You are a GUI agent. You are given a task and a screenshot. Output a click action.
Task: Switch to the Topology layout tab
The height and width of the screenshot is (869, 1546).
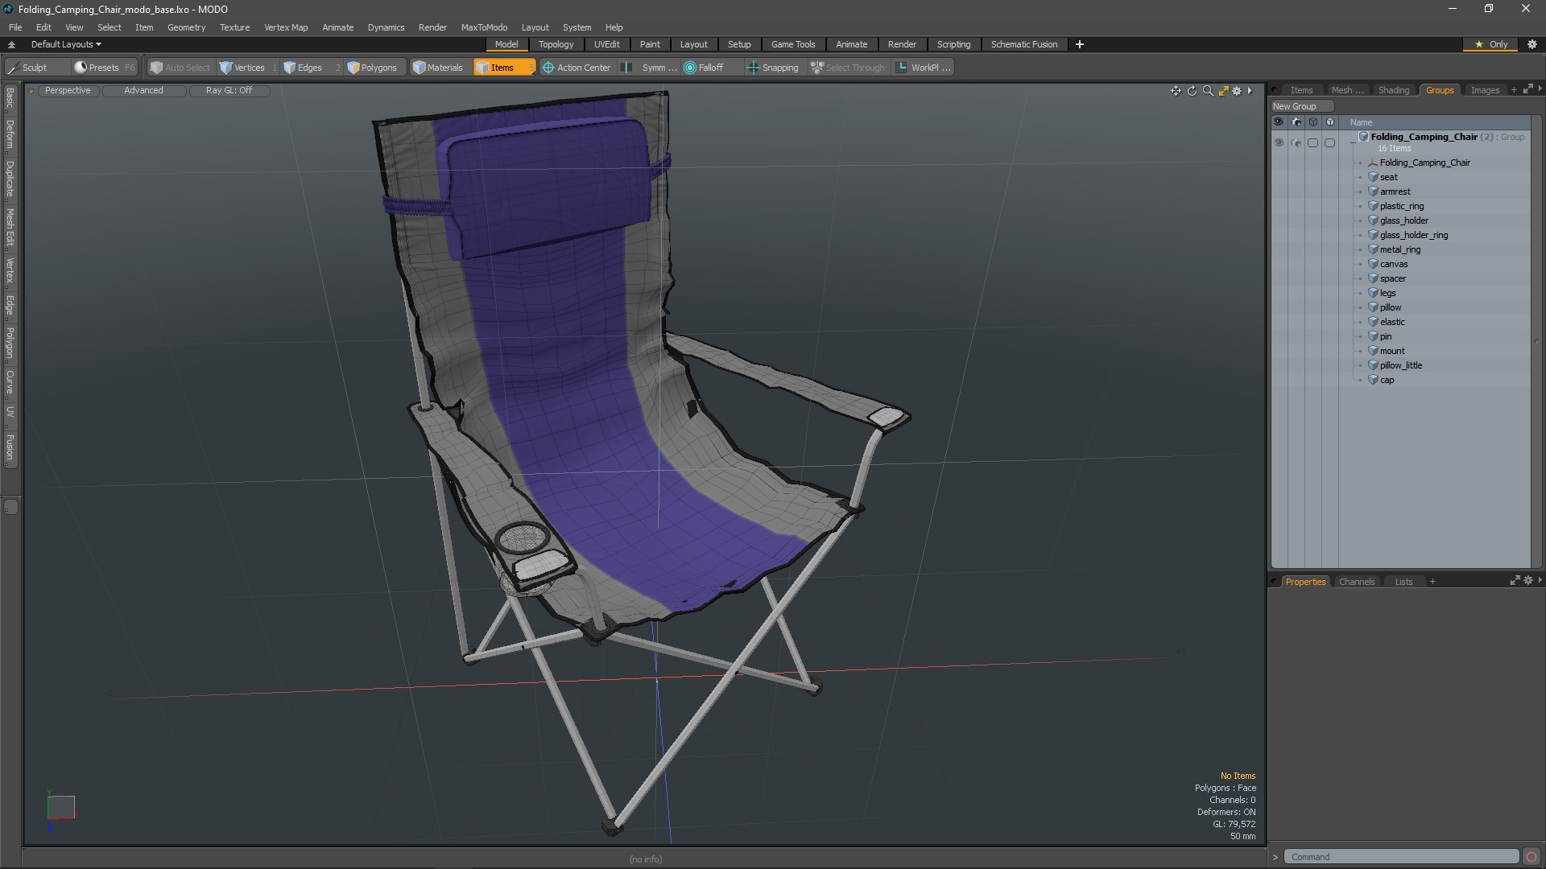(556, 44)
